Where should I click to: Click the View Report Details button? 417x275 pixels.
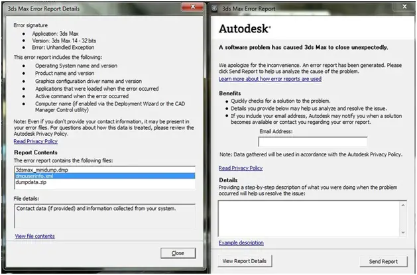245,261
